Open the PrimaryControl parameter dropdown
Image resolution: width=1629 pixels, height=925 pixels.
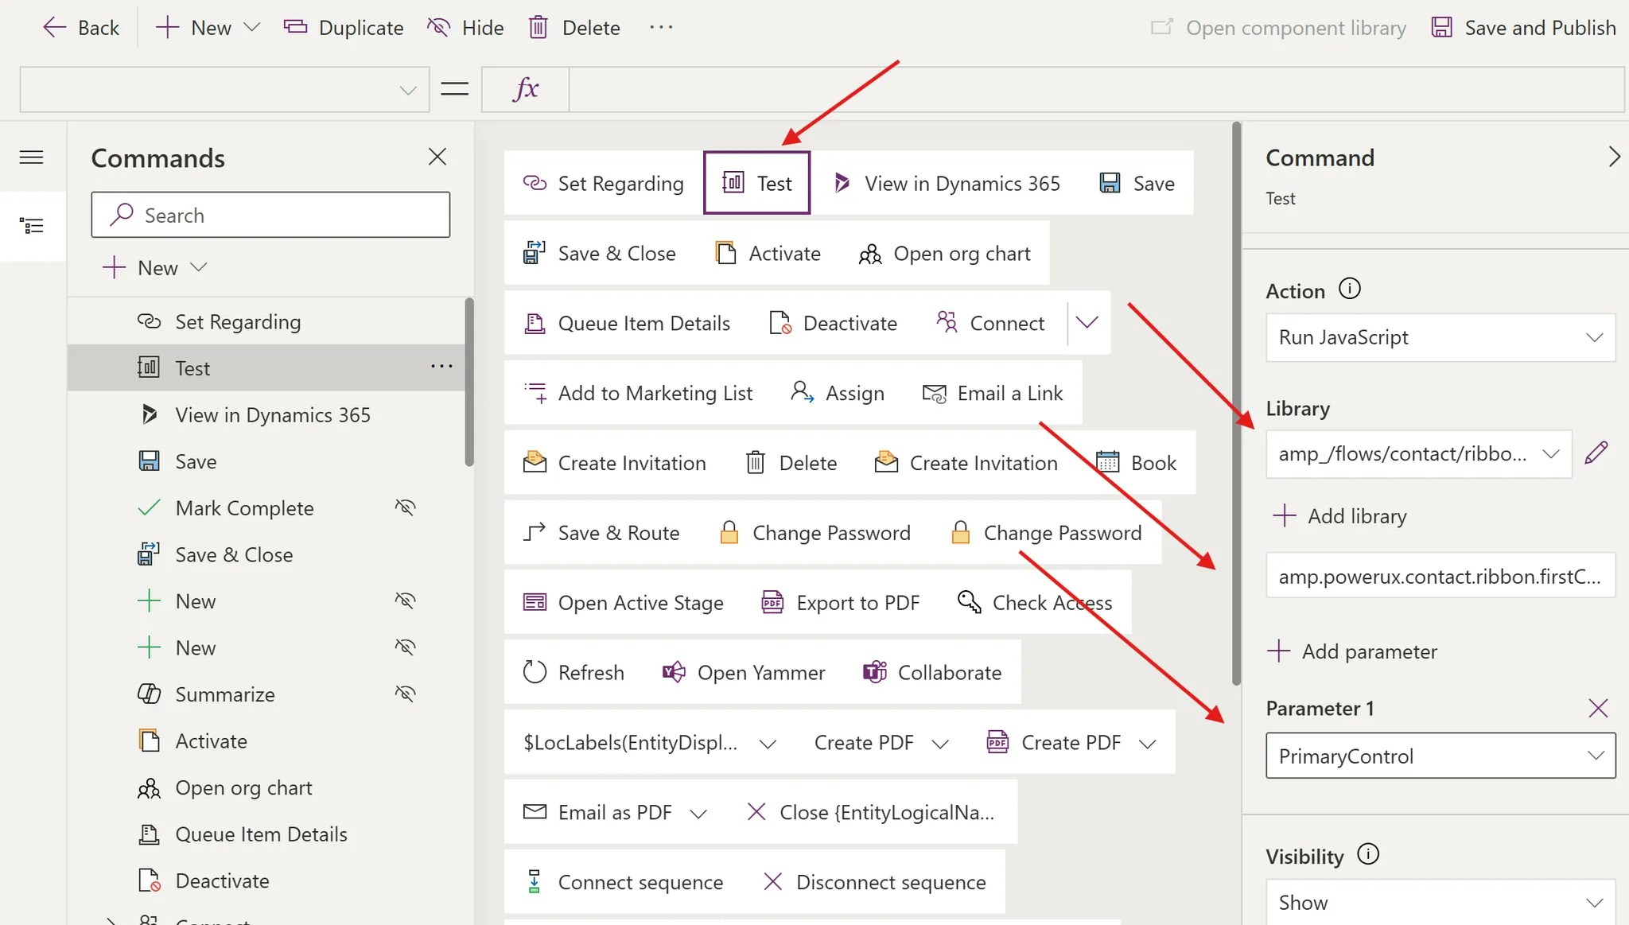[x=1440, y=756]
